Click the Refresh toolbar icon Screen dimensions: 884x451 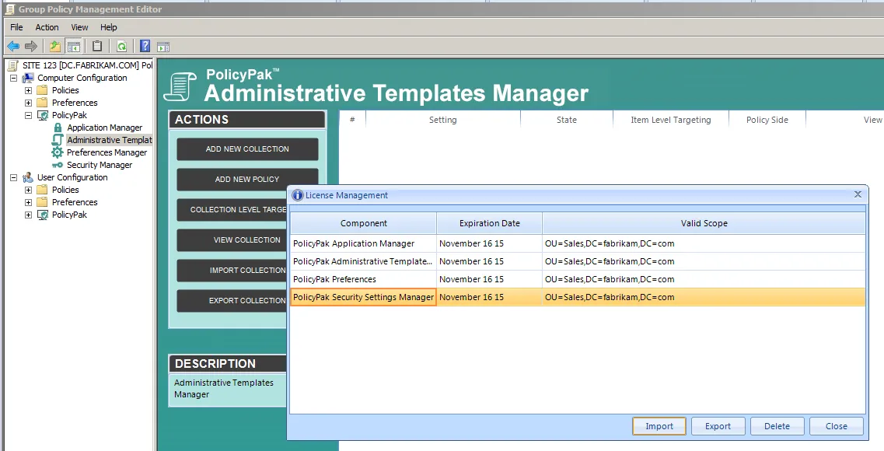point(122,47)
